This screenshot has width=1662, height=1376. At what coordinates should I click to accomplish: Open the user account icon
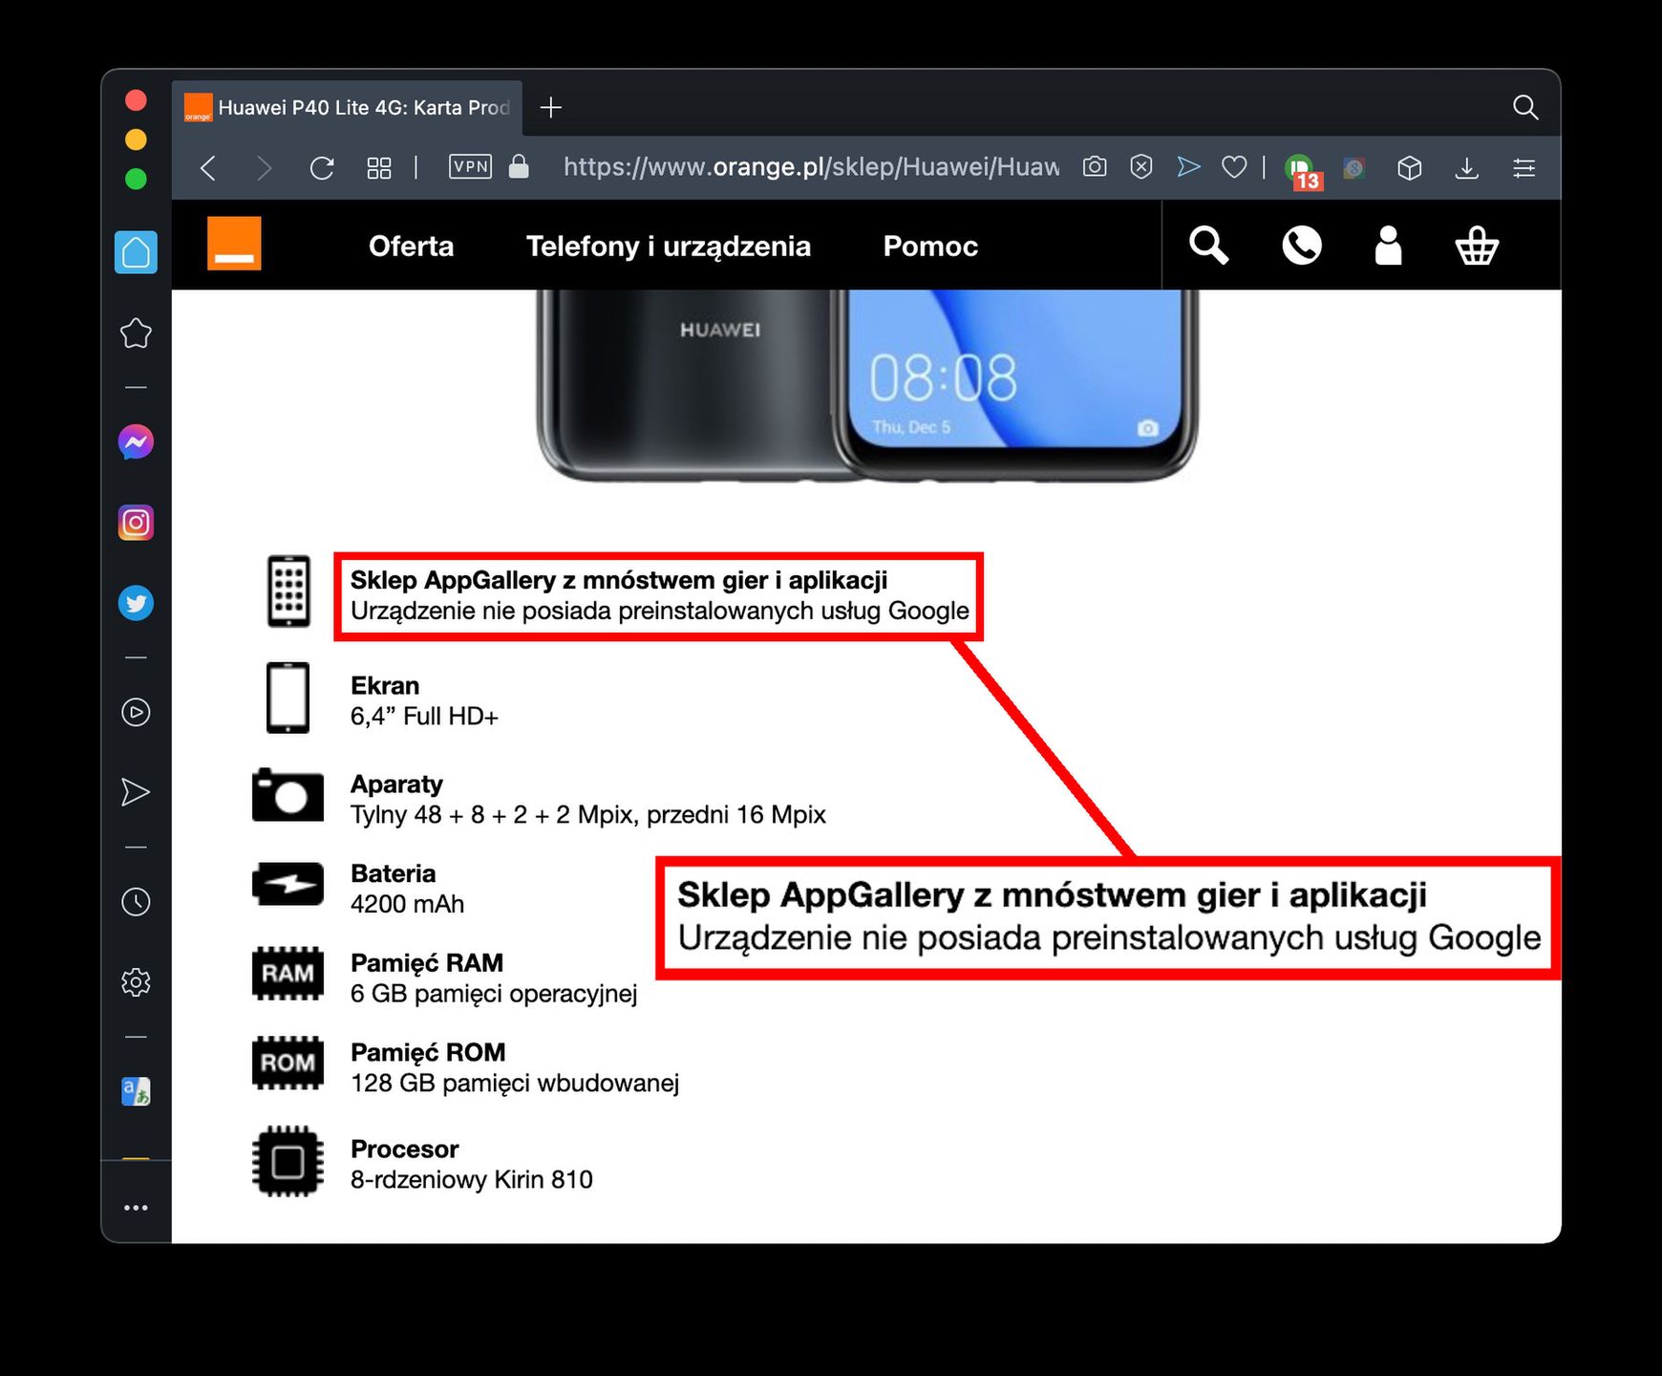pos(1388,246)
